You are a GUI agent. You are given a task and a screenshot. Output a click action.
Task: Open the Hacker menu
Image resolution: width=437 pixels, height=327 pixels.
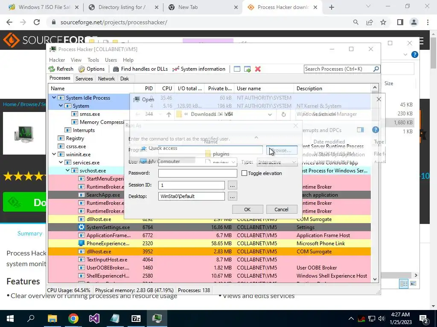(x=57, y=60)
